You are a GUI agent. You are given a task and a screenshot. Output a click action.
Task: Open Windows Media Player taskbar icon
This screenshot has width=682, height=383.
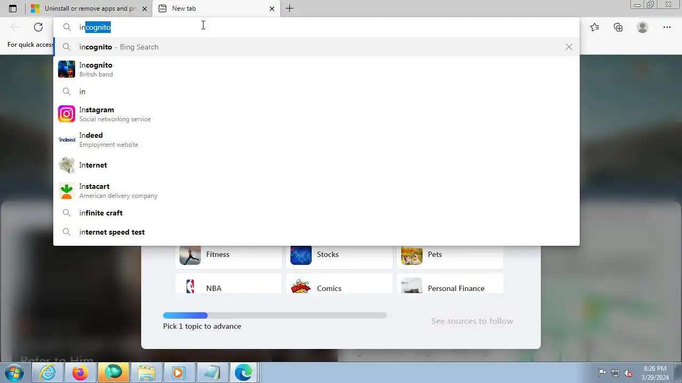click(x=180, y=373)
